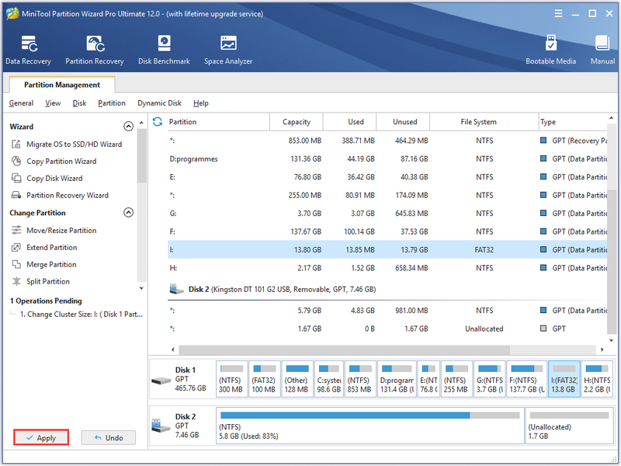Undo the last pending operation
The width and height of the screenshot is (621, 466).
[x=109, y=437]
